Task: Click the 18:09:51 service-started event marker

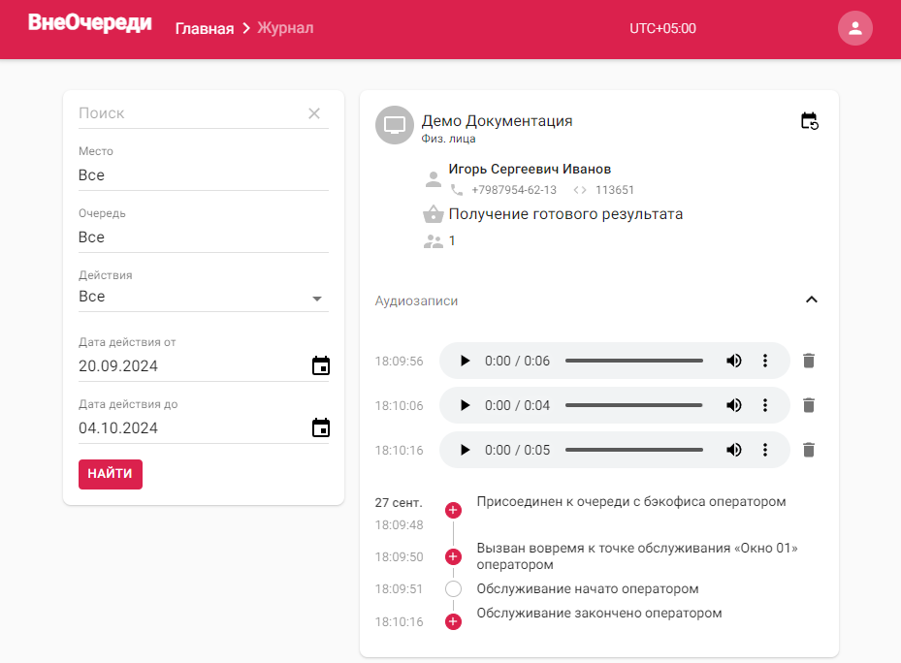Action: (x=453, y=589)
